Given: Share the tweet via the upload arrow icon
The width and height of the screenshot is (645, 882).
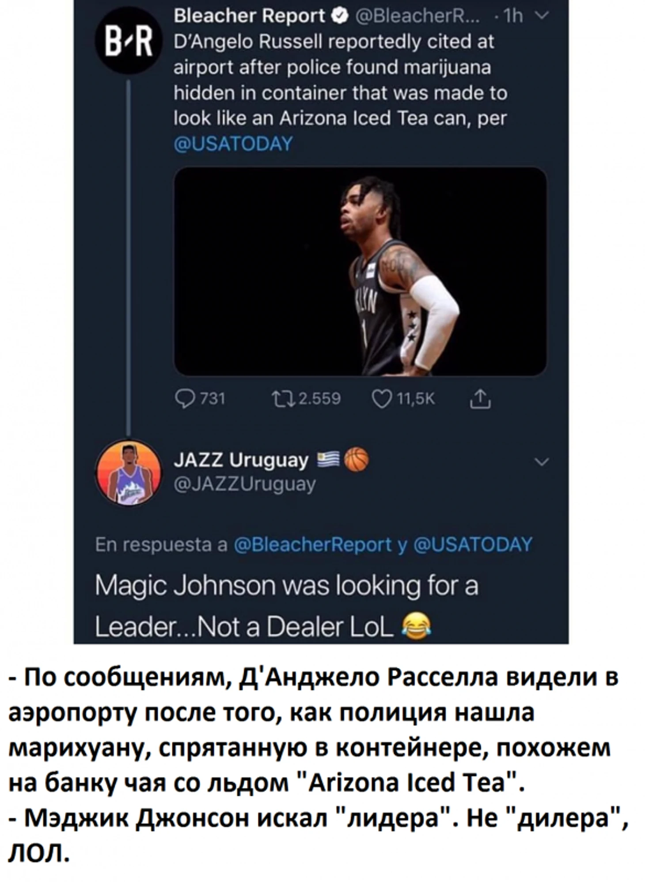Looking at the screenshot, I should (480, 399).
